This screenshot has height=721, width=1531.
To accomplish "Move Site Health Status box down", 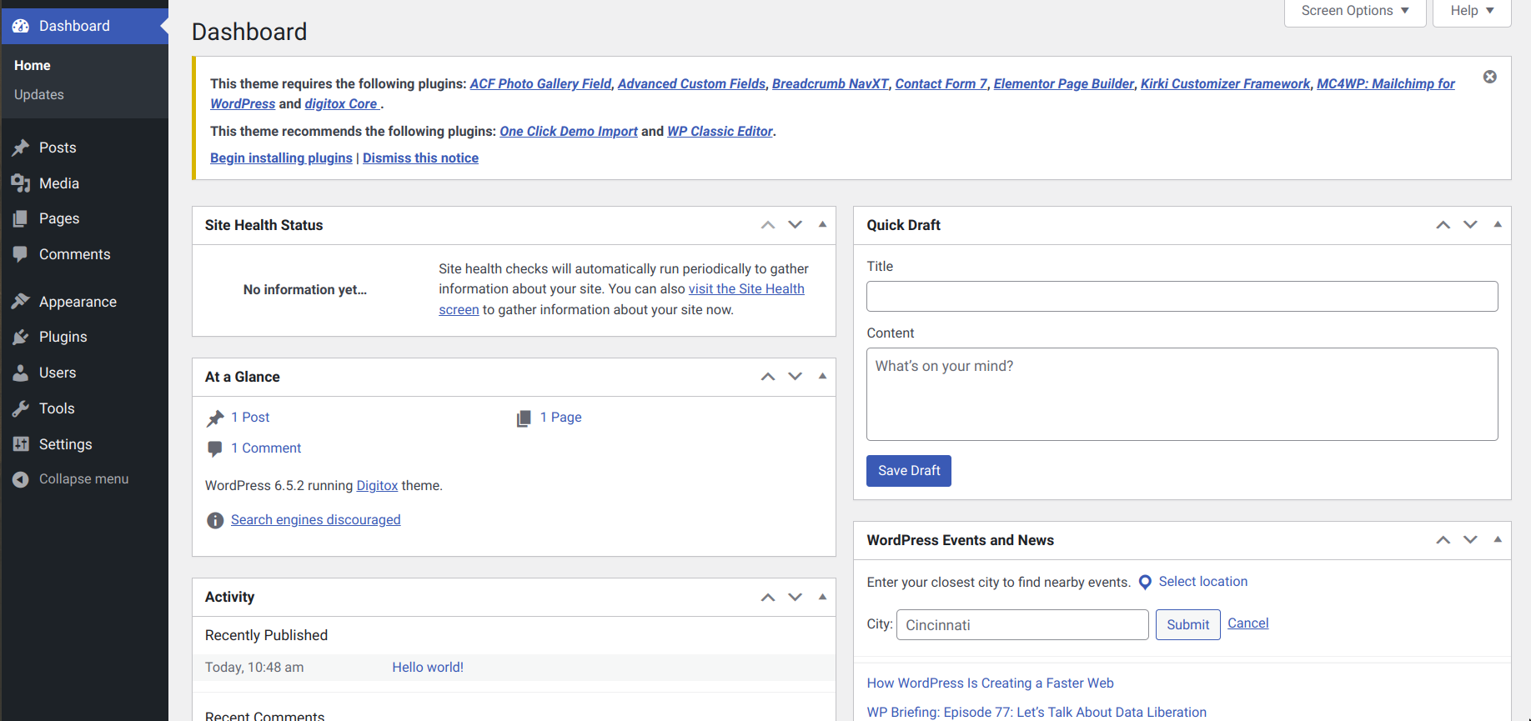I will coord(796,225).
